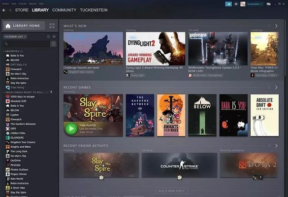Open Knights and Bikes cover
The height and width of the screenshot is (197, 288).
tap(171, 115)
